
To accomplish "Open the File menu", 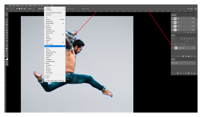I will (x=10, y=6).
